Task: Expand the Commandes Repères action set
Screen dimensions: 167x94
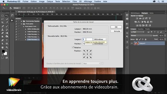Action: (21, 21)
